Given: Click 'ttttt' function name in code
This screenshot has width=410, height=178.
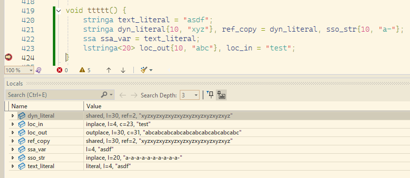Looking at the screenshot, I should (98, 11).
